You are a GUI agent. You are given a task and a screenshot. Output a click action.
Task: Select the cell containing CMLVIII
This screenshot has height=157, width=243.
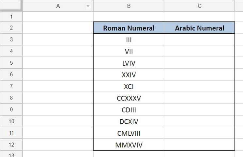pyautogui.click(x=129, y=133)
